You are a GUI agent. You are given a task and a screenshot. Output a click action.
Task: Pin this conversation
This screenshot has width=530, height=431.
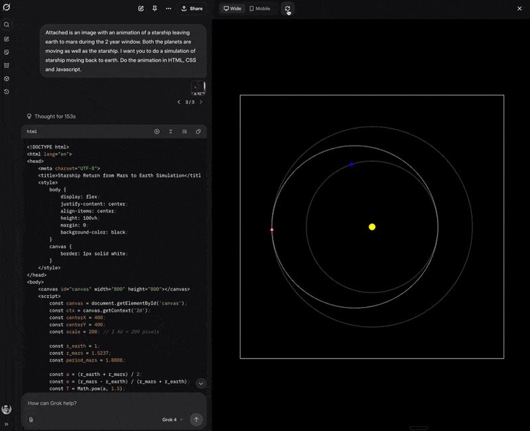pos(155,9)
